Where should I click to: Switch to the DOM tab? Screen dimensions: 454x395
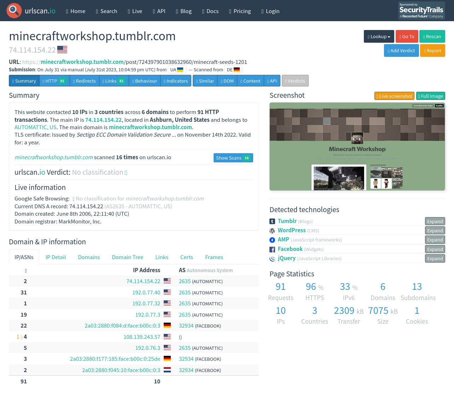[x=227, y=81]
